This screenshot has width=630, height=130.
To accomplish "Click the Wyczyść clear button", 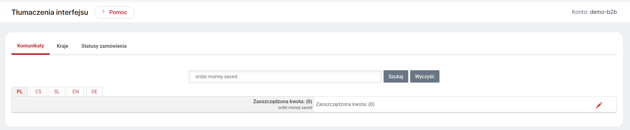I will pyautogui.click(x=425, y=76).
